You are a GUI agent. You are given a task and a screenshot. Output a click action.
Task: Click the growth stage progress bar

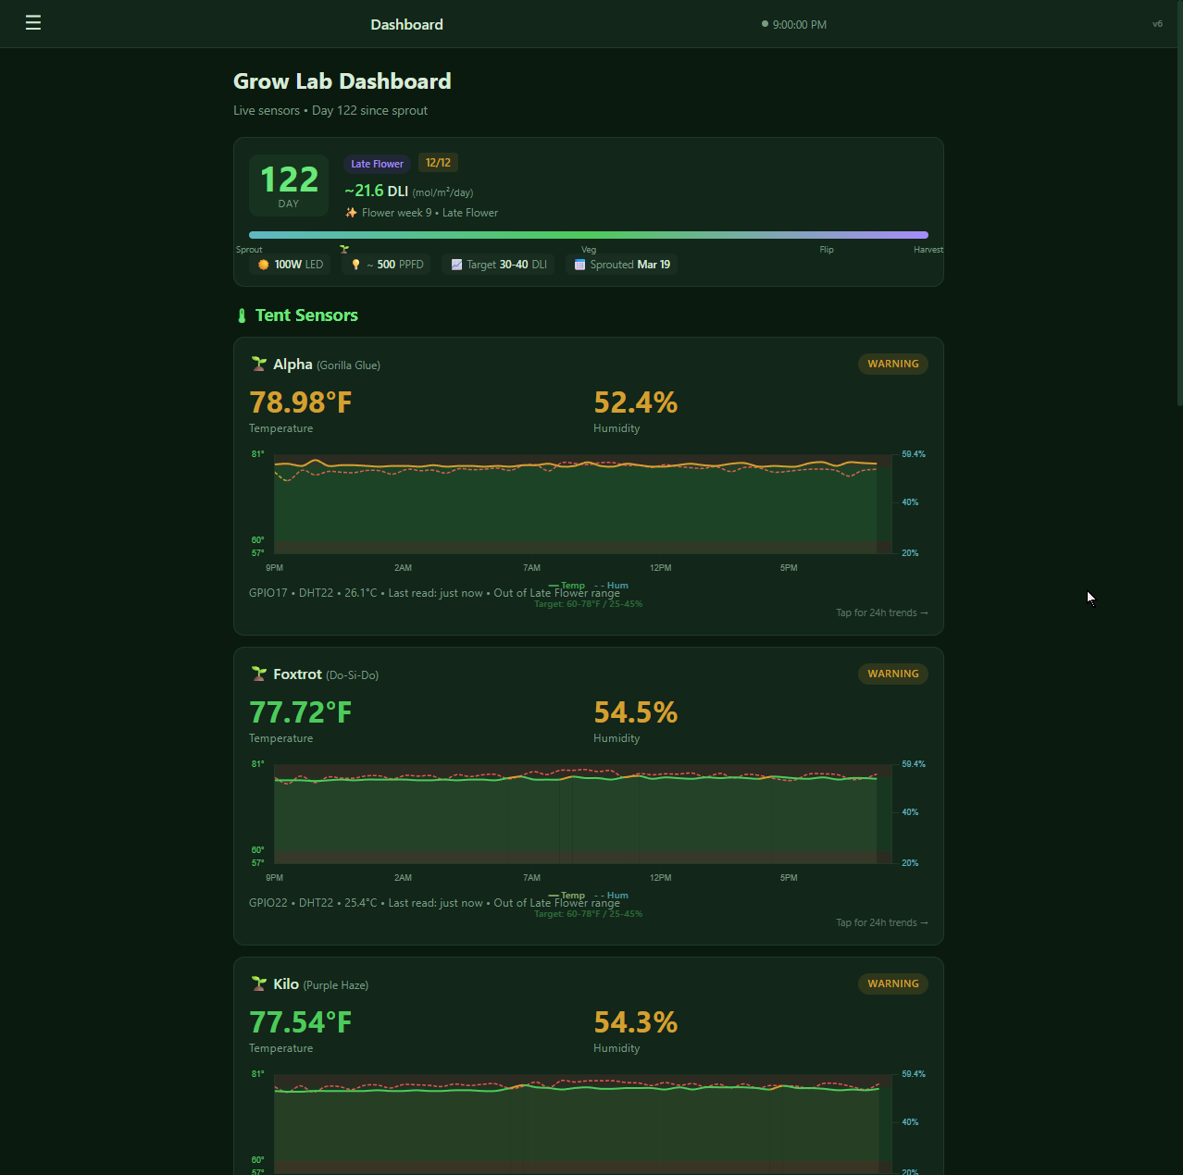(589, 235)
